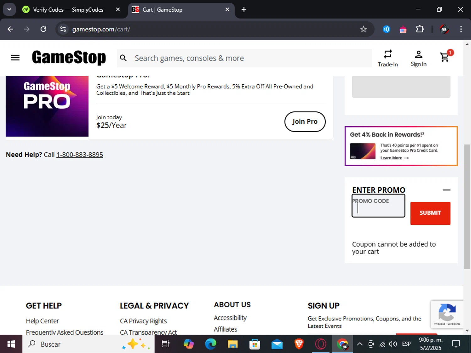Switch to the Verify Codes SimplyCodes tab
471x353 pixels.
[68, 10]
